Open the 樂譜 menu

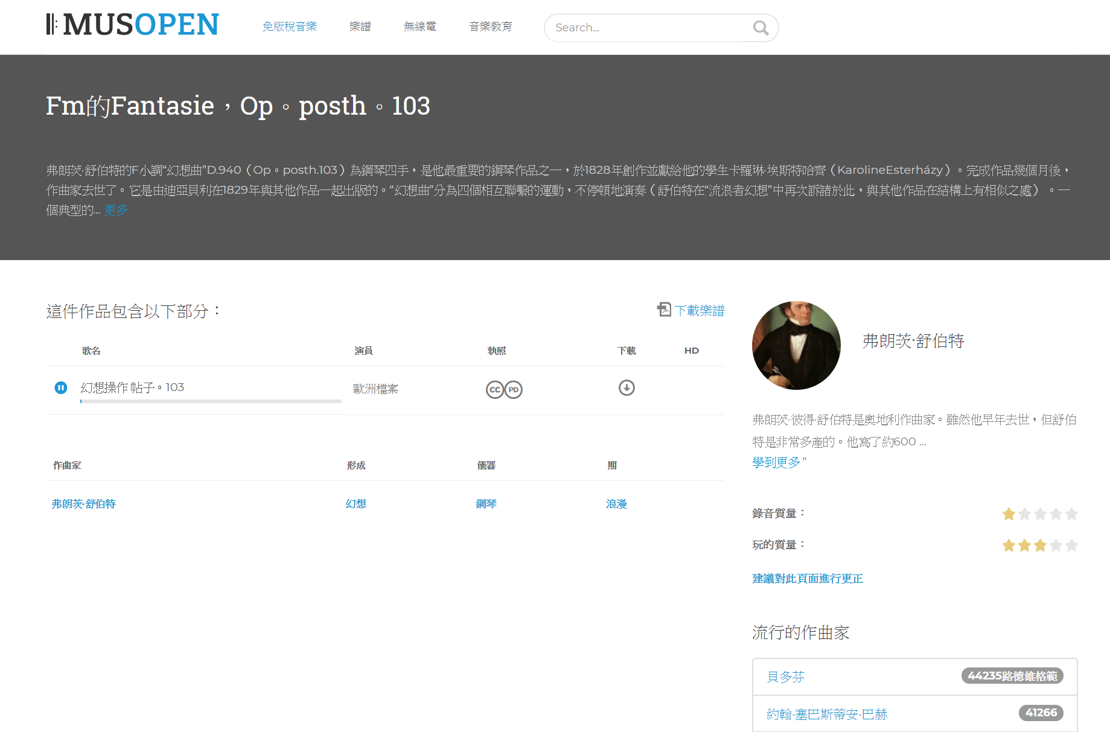click(x=360, y=27)
